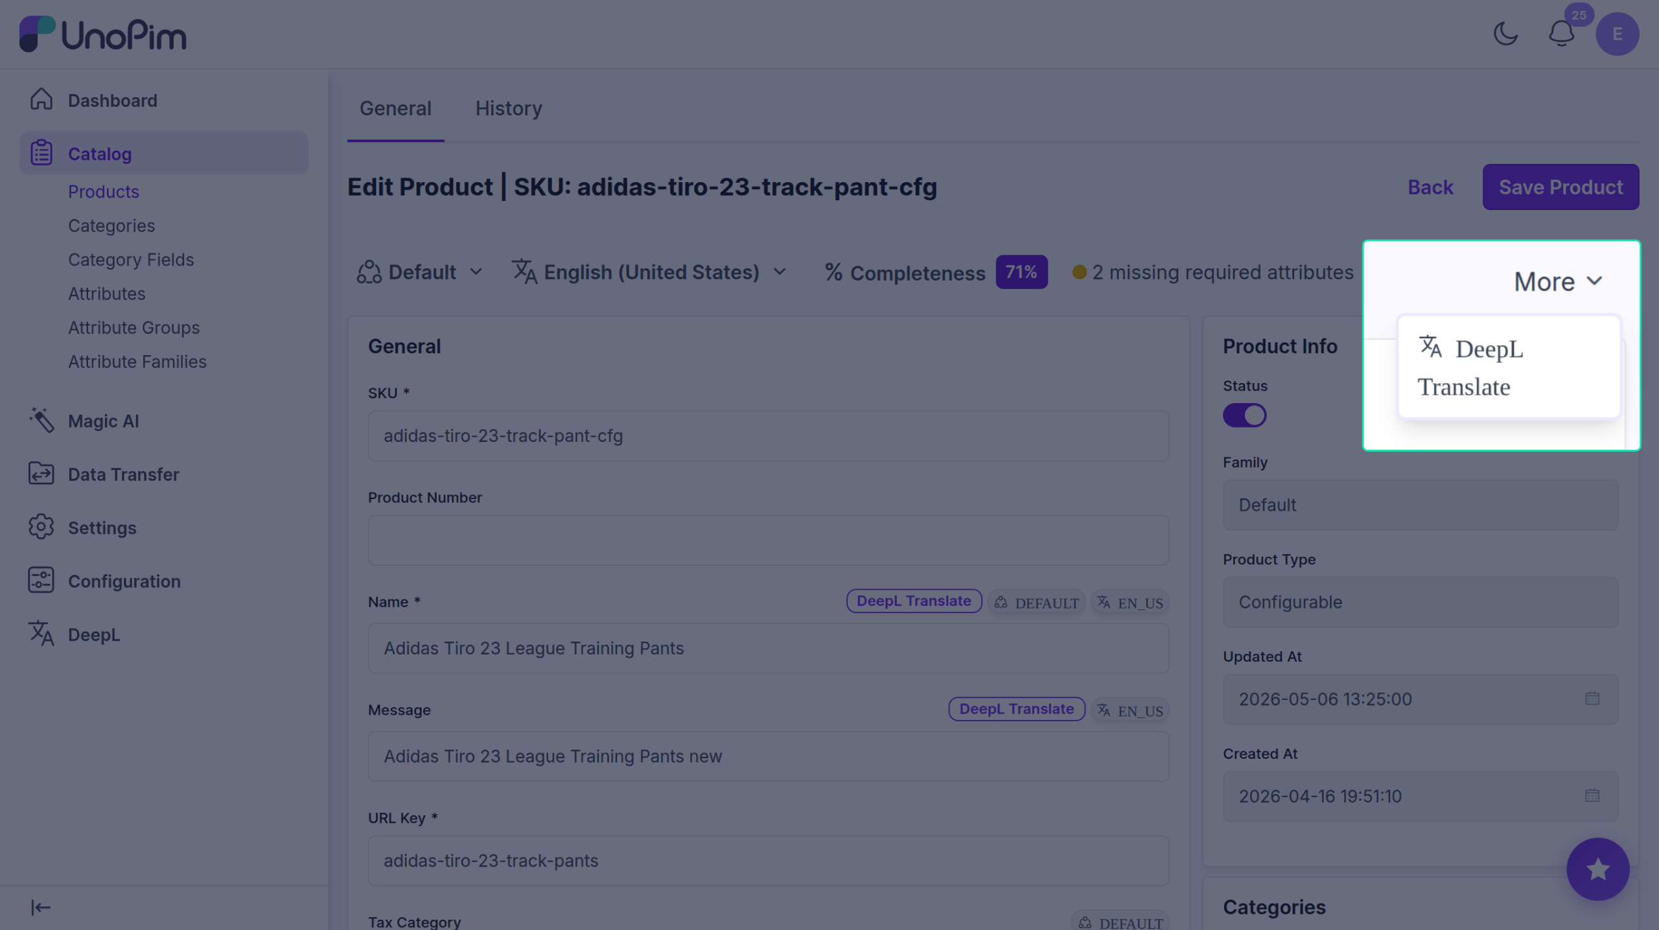Click into the SKU input field
Viewport: 1659px width, 930px height.
point(768,436)
